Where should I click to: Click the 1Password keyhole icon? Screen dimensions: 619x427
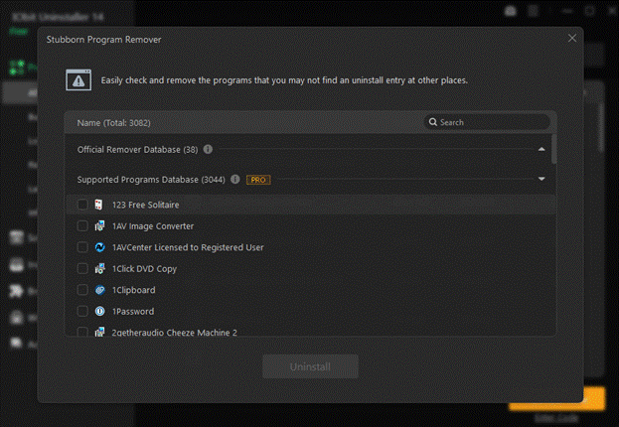point(100,311)
